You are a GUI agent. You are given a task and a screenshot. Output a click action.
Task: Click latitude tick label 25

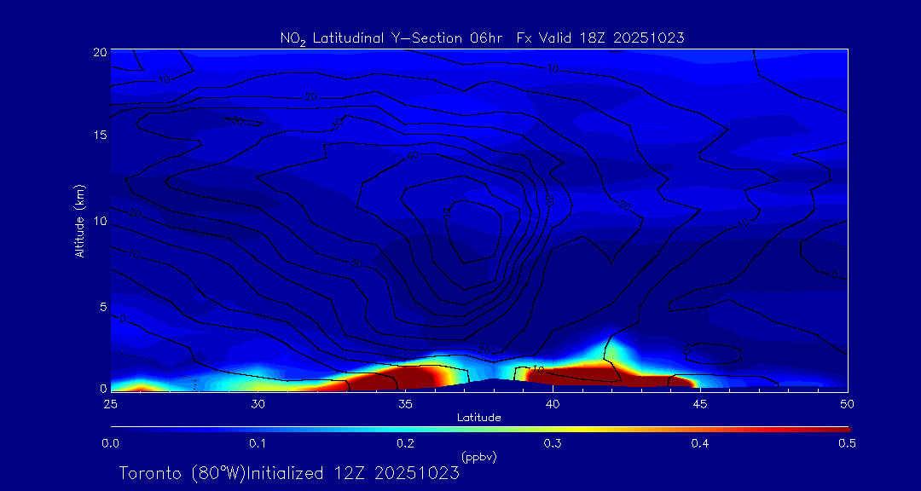point(110,403)
